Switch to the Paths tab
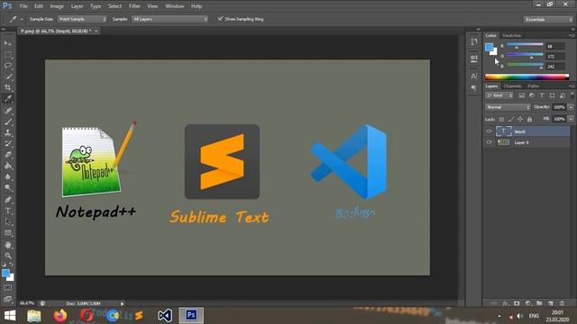 533,86
